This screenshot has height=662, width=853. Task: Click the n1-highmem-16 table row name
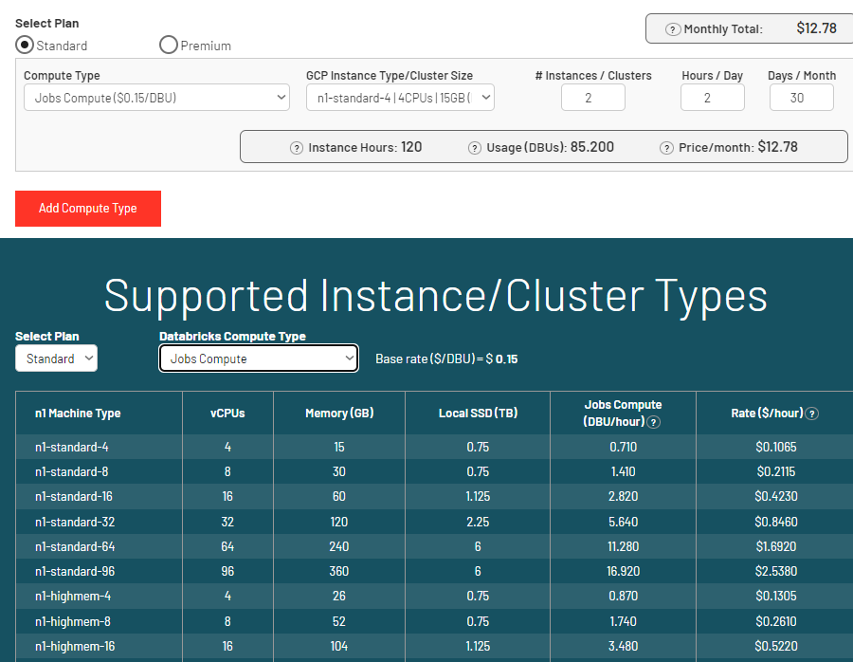[x=75, y=646]
